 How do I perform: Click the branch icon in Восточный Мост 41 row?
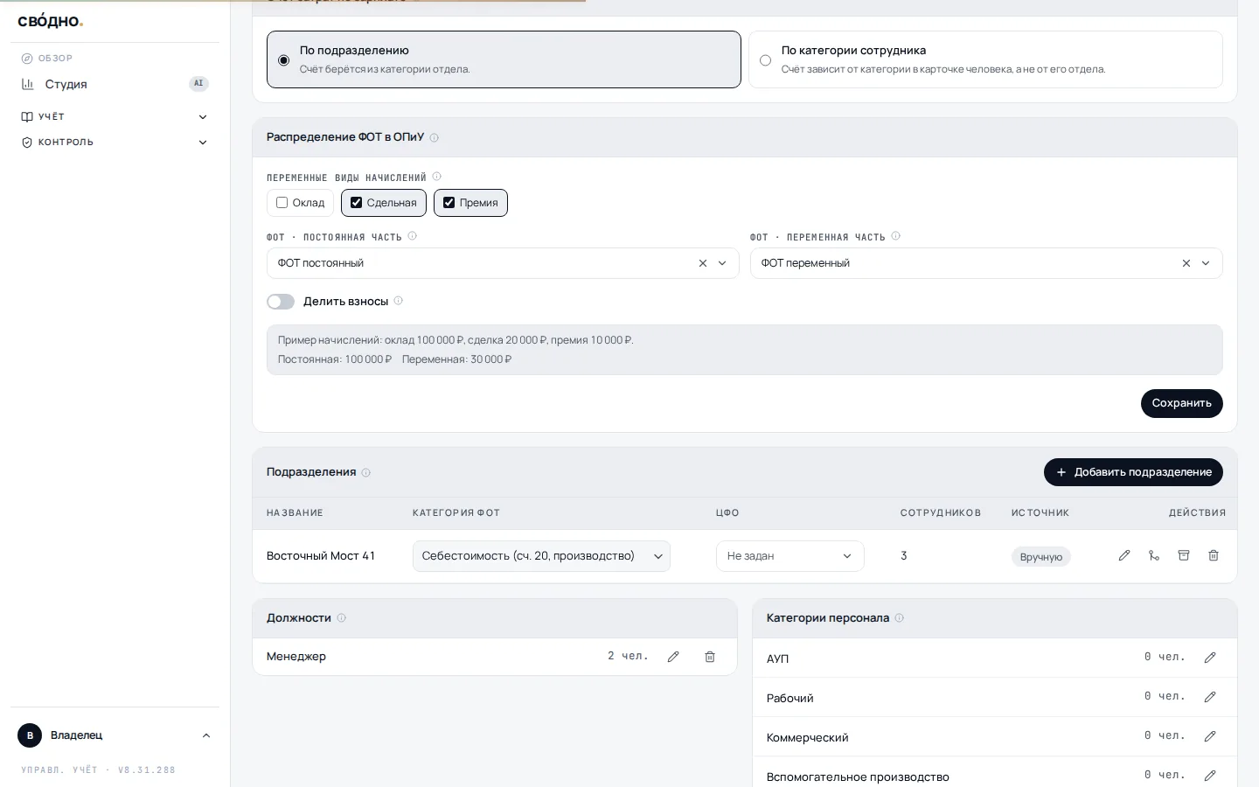tap(1154, 555)
